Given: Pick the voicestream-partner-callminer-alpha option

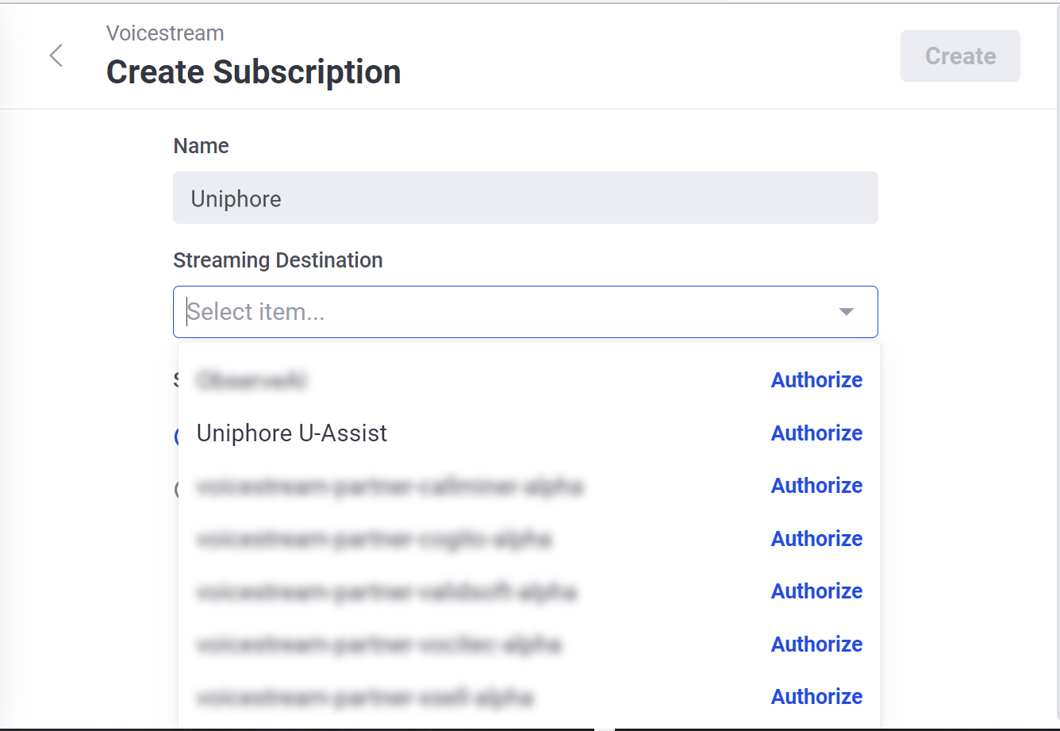Looking at the screenshot, I should coord(390,486).
